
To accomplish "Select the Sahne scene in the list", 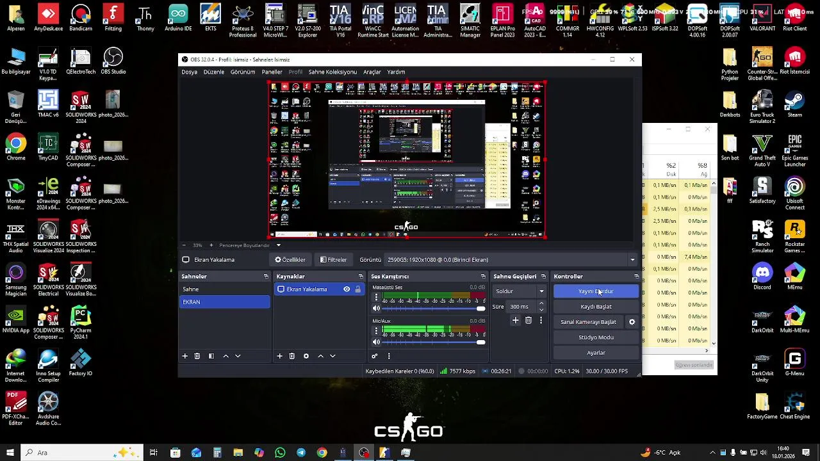I will tap(225, 289).
